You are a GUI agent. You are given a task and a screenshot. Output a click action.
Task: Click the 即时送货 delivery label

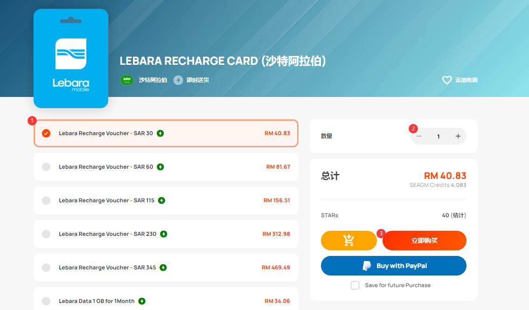(198, 80)
